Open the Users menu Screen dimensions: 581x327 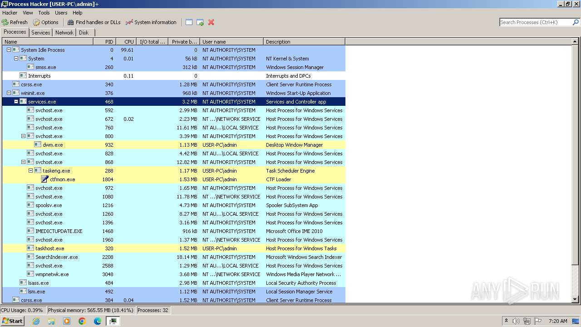[61, 13]
